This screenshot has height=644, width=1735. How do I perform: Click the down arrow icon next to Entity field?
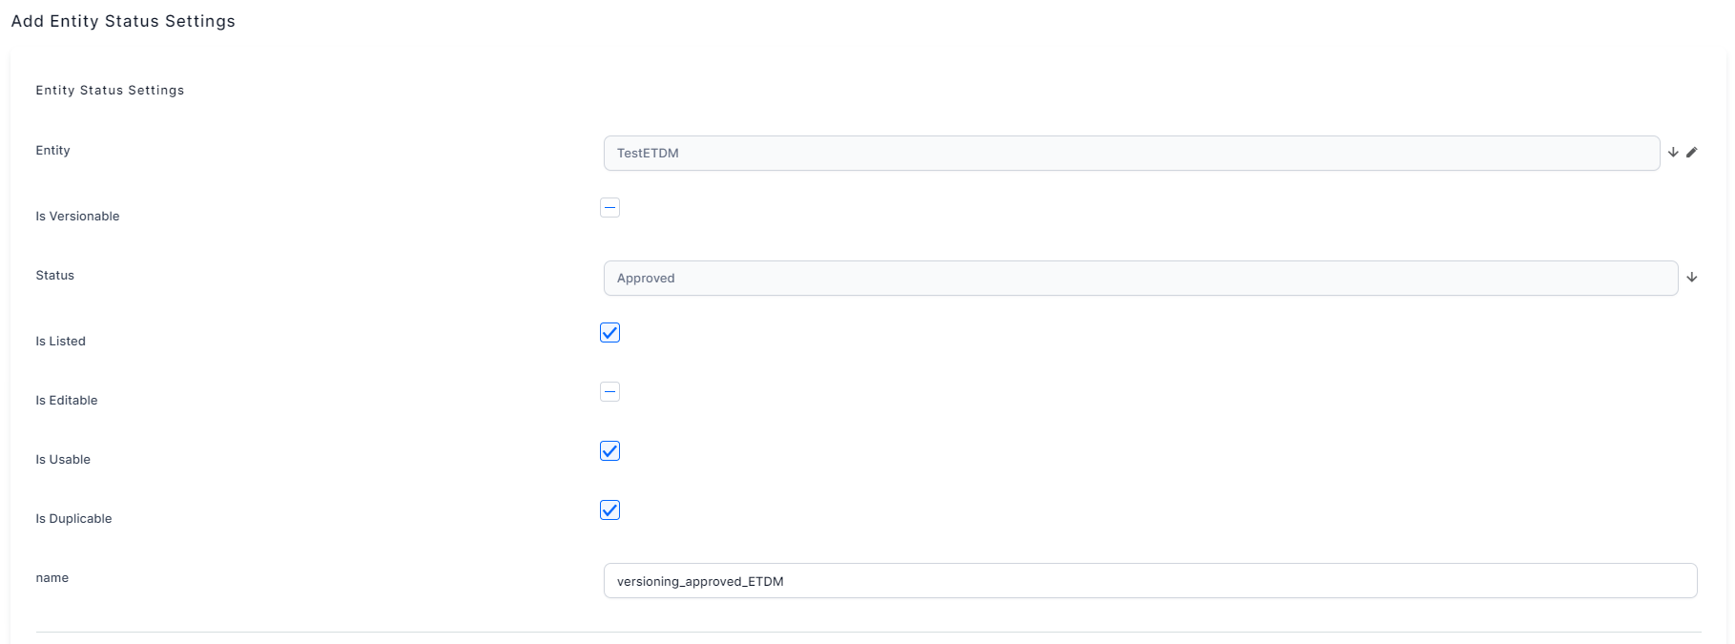pos(1673,153)
